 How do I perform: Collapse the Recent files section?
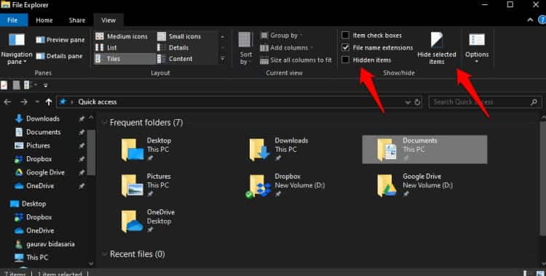[x=104, y=254]
